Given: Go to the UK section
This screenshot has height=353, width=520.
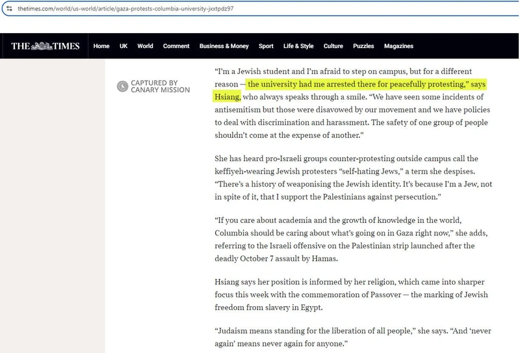Looking at the screenshot, I should coord(123,46).
